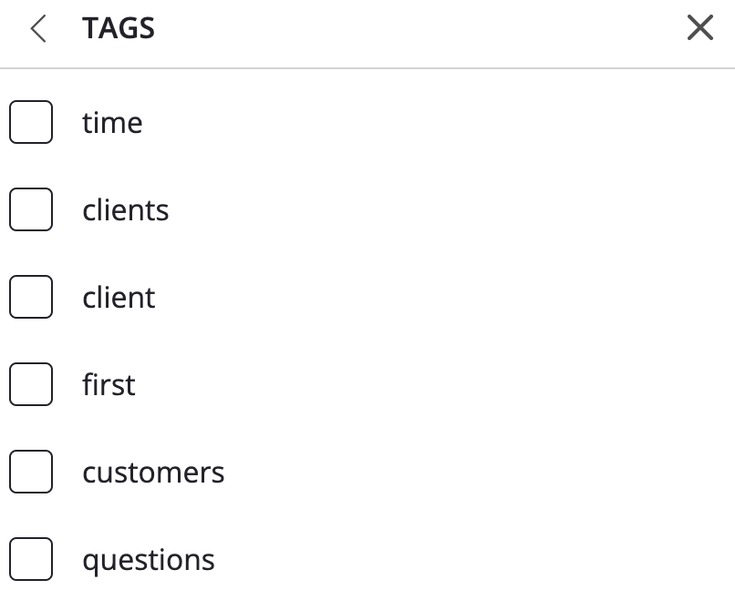This screenshot has height=590, width=735.
Task: Click the questions tag label text
Action: (149, 560)
